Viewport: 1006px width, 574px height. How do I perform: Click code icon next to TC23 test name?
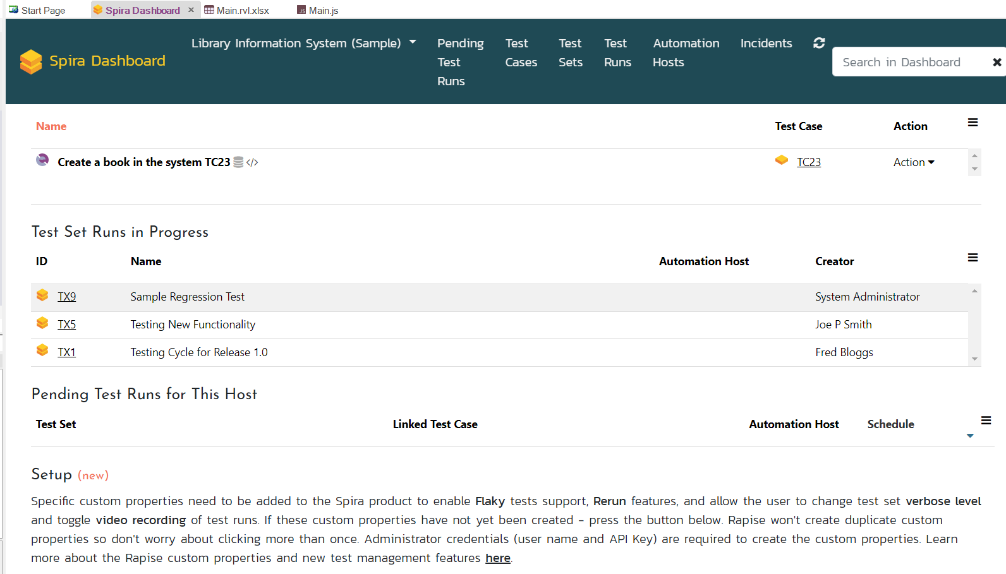[252, 162]
